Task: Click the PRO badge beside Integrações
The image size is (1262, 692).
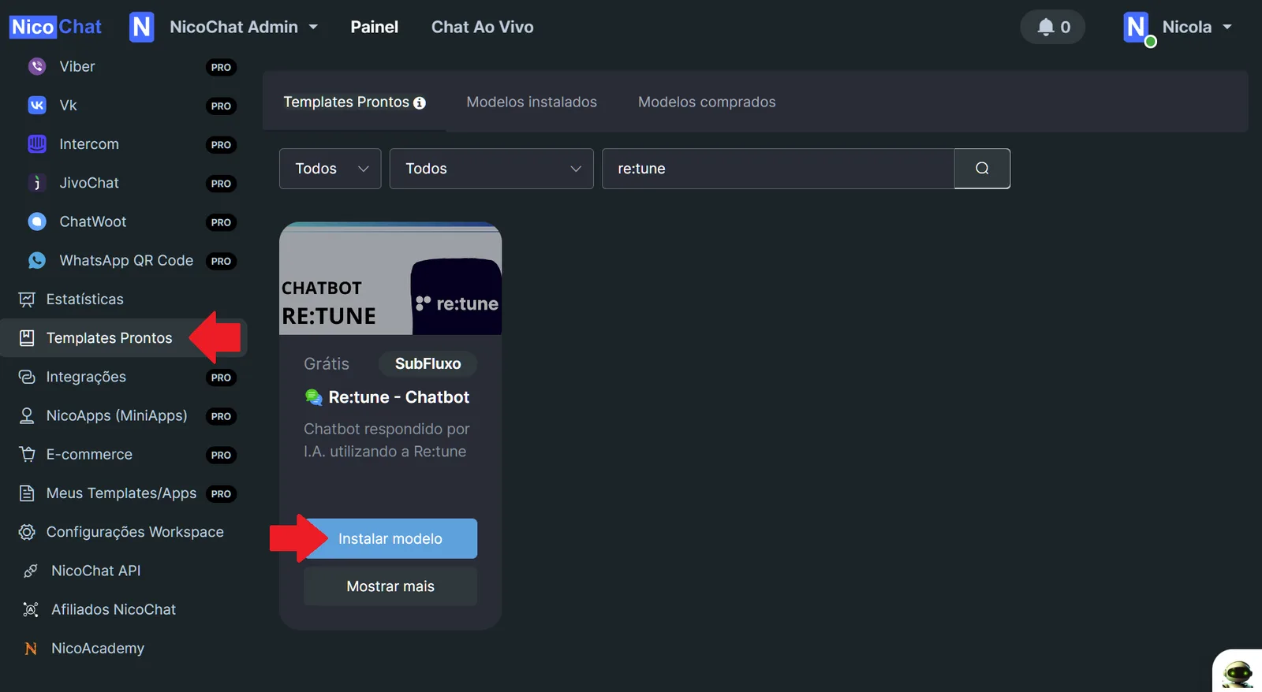Action: click(221, 378)
